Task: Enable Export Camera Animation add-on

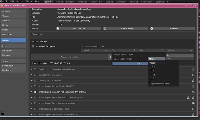Action: pos(35,103)
